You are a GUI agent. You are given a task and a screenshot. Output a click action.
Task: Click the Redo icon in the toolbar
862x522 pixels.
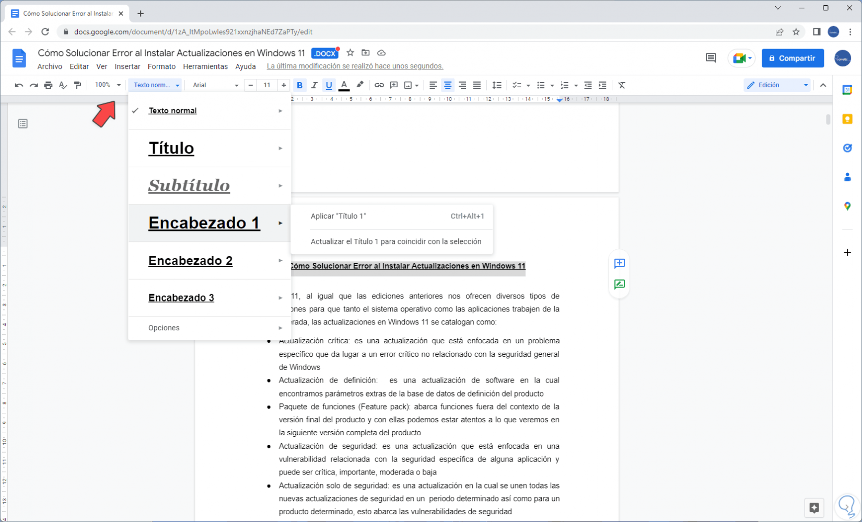point(33,85)
